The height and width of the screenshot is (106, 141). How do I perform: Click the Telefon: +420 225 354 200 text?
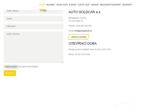pos(80,26)
